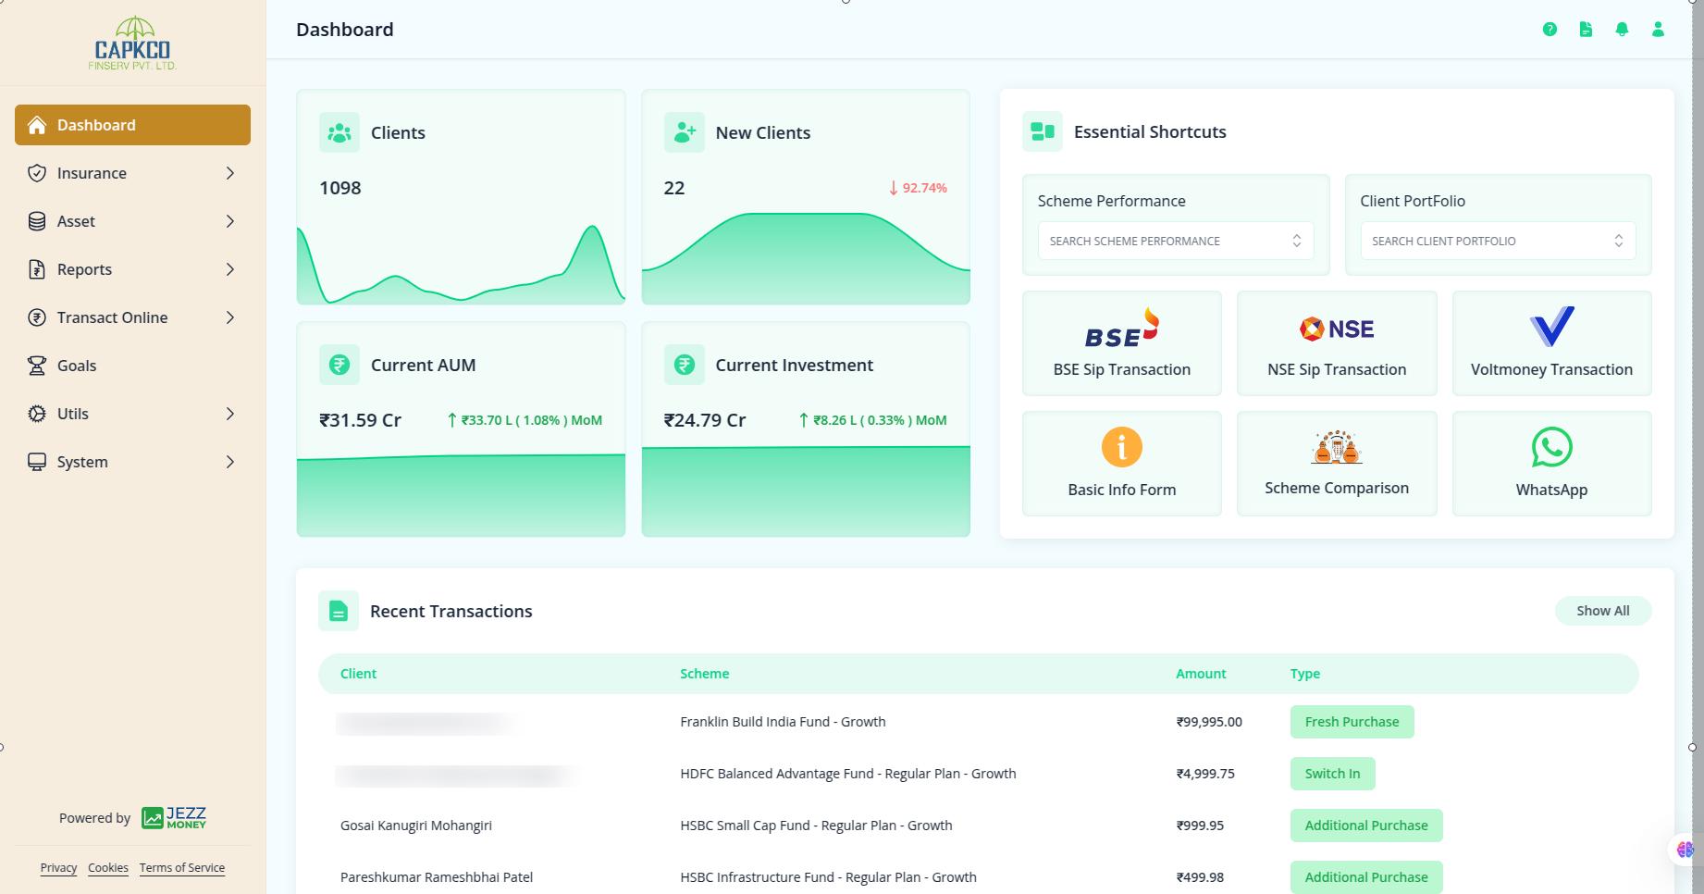This screenshot has width=1704, height=894.
Task: Click the user profile icon
Action: (1658, 30)
